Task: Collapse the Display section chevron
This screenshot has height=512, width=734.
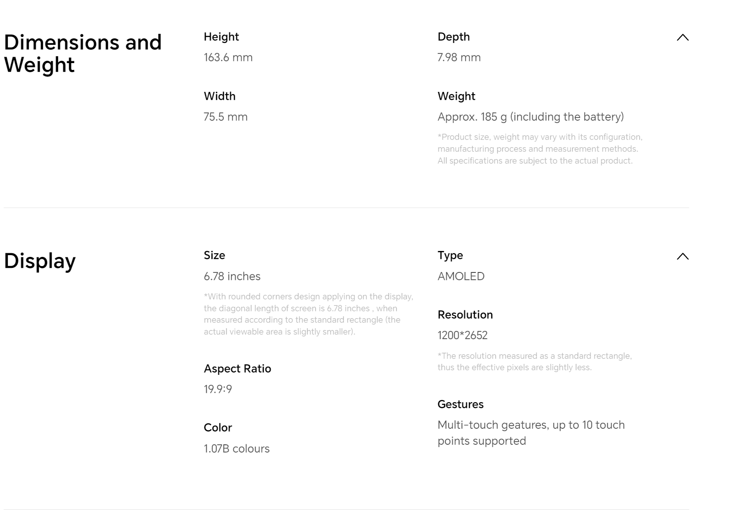Action: click(682, 256)
